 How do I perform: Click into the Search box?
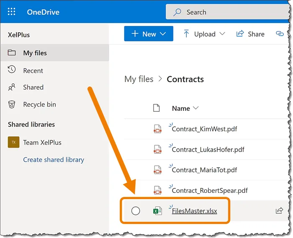tap(226, 12)
